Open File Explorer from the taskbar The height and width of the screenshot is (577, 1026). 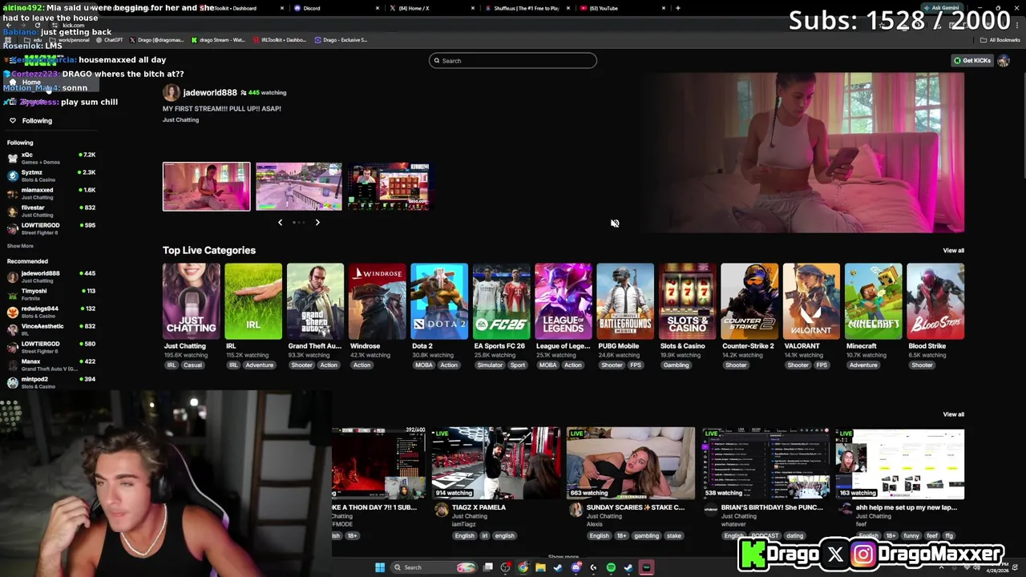tap(540, 567)
